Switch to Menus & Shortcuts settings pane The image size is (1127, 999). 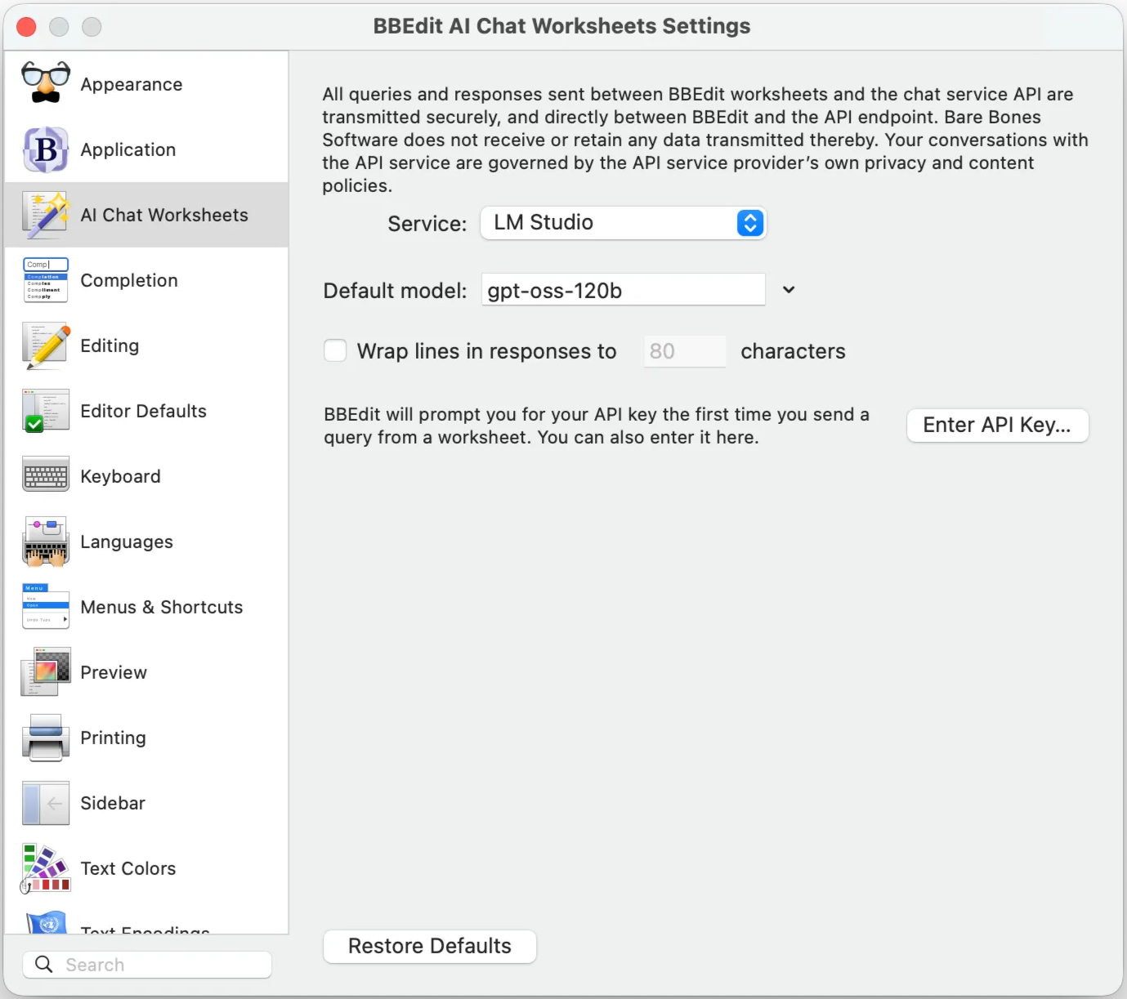click(161, 607)
